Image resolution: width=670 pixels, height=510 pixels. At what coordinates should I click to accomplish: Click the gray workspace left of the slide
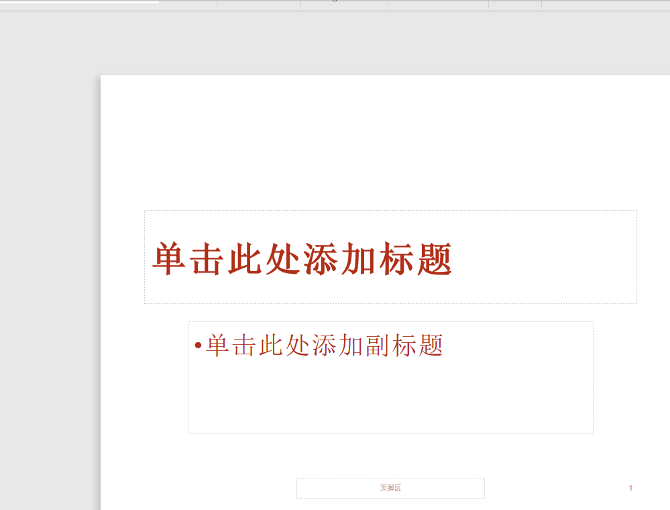coord(47,268)
